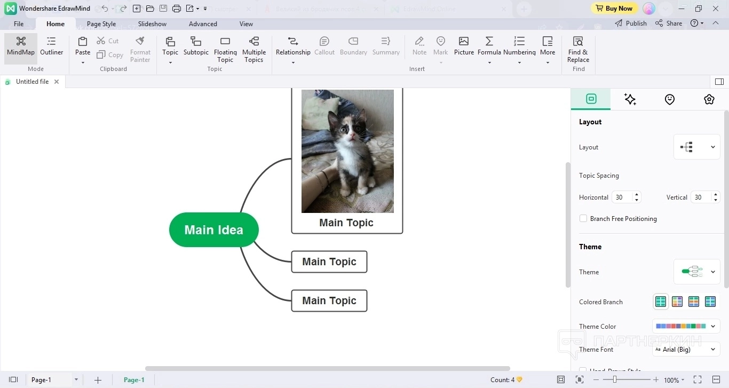Click the Subtopic icon
729x388 pixels.
[x=196, y=42]
